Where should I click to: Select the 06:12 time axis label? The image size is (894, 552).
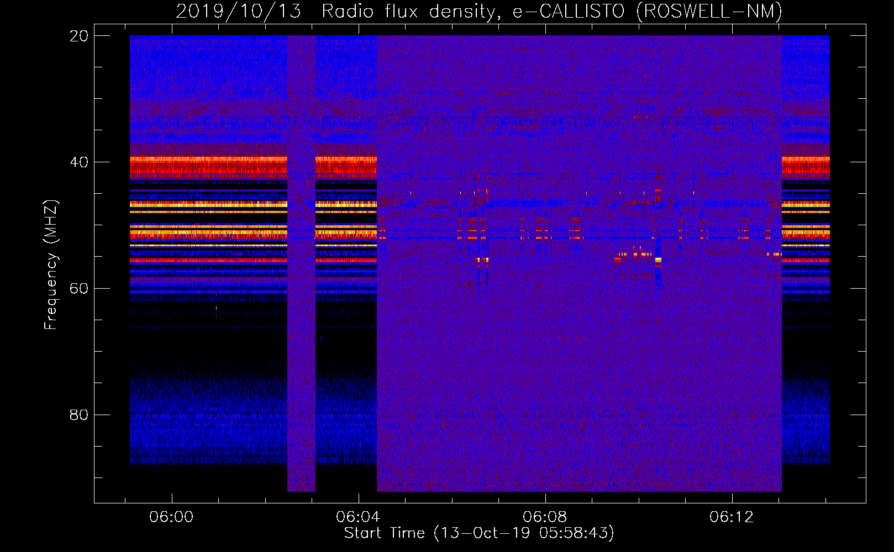(x=732, y=517)
